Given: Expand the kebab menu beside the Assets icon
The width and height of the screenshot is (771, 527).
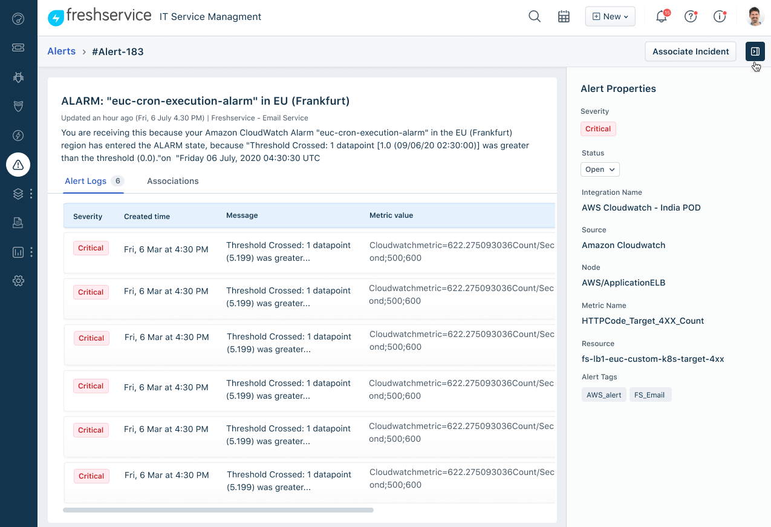Looking at the screenshot, I should coord(31,194).
